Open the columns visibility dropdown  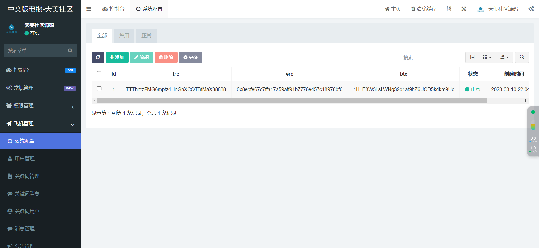[487, 57]
